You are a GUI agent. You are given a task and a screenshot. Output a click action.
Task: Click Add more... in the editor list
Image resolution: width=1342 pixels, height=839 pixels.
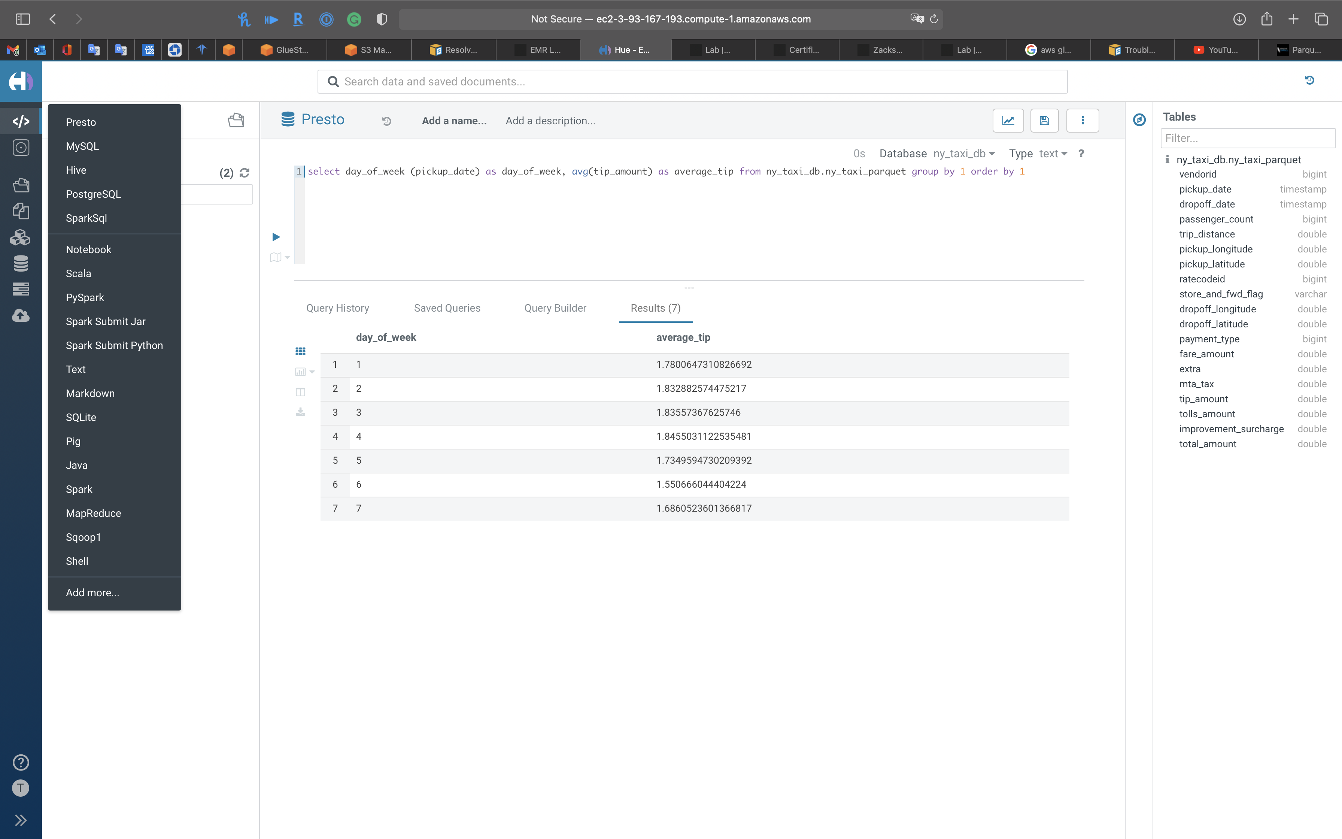tap(92, 593)
